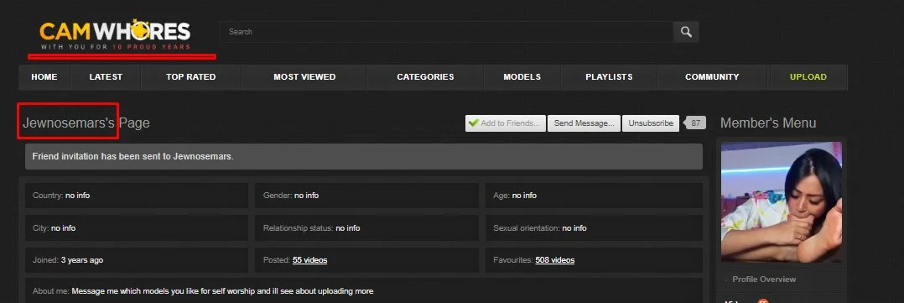Click the 'Age: no info' field
The width and height of the screenshot is (904, 303).
594,196
